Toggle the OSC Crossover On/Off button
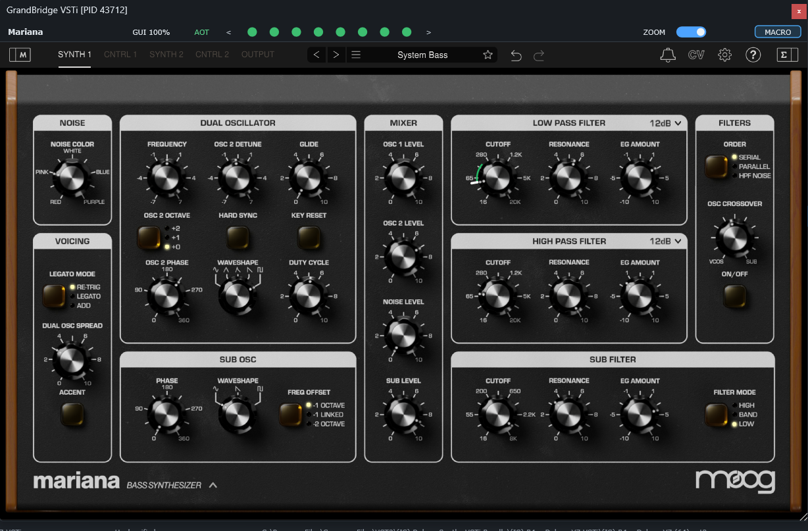 (x=735, y=297)
